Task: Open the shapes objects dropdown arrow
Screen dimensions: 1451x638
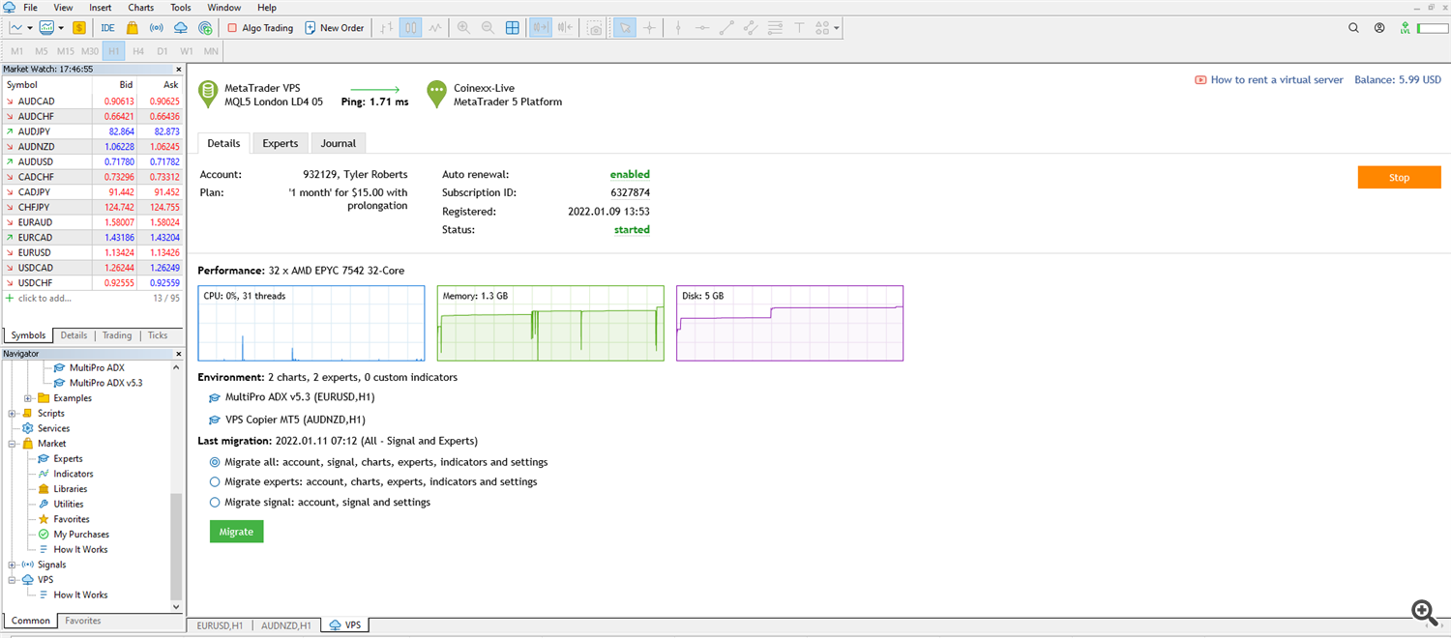Action: point(837,28)
